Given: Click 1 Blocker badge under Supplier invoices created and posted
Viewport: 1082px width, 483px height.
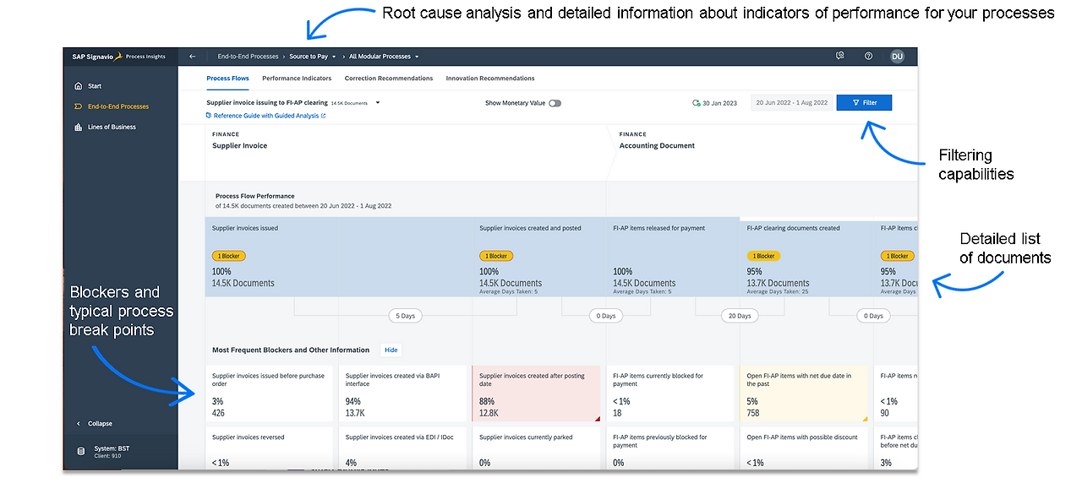Looking at the screenshot, I should click(x=495, y=256).
